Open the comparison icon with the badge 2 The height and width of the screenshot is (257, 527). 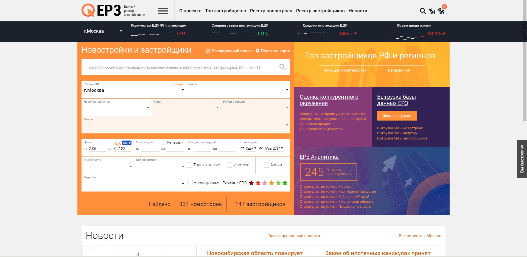[441, 11]
